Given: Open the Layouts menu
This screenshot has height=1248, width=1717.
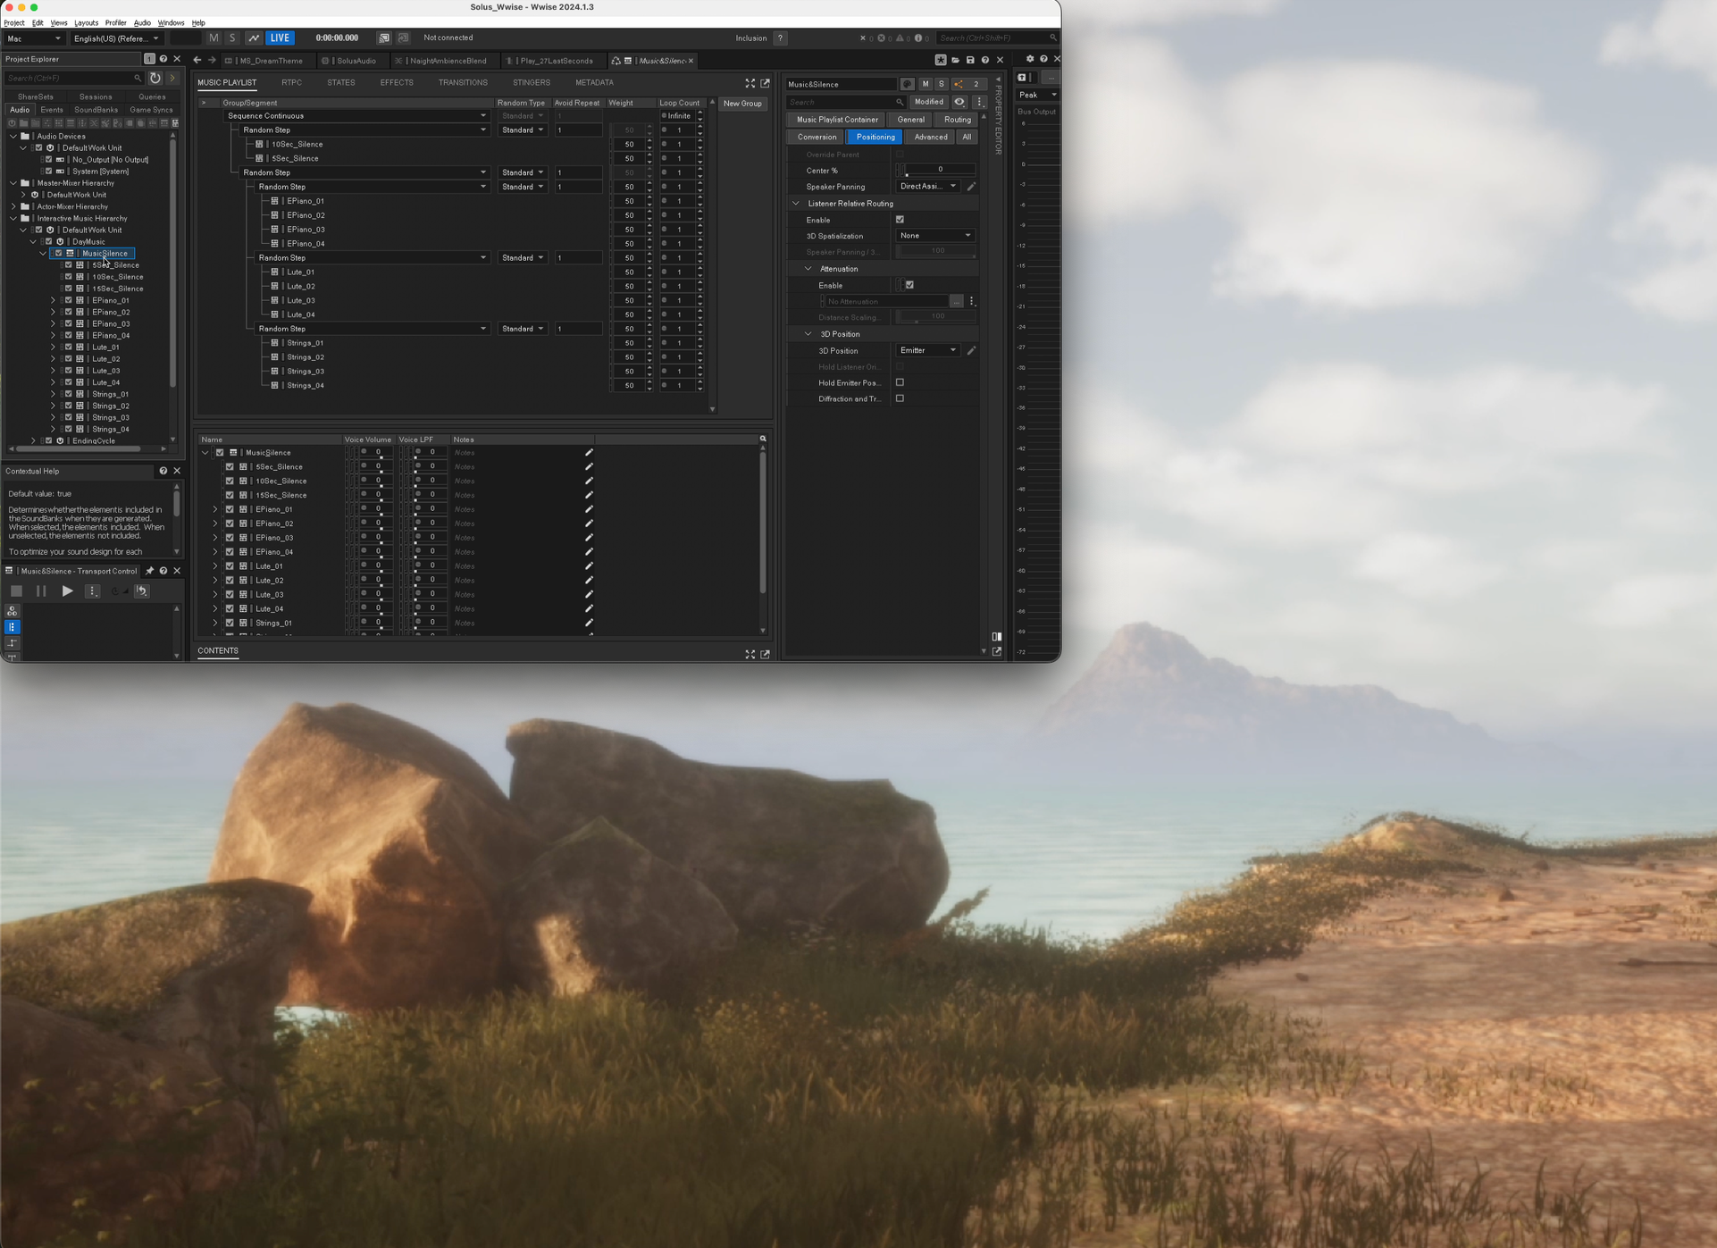Looking at the screenshot, I should click(x=86, y=22).
